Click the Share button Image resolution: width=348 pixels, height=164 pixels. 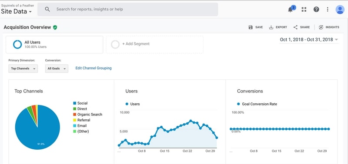tap(301, 27)
